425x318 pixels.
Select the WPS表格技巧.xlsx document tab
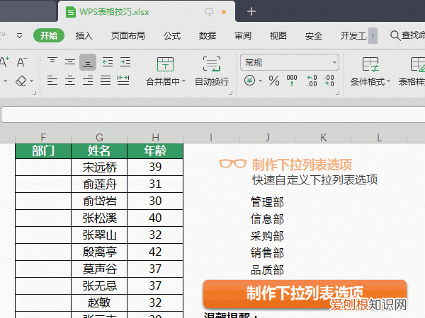pyautogui.click(x=147, y=12)
